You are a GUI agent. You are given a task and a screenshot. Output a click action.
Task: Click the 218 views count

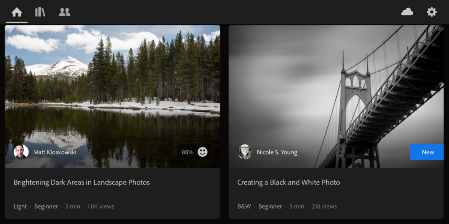coord(324,206)
